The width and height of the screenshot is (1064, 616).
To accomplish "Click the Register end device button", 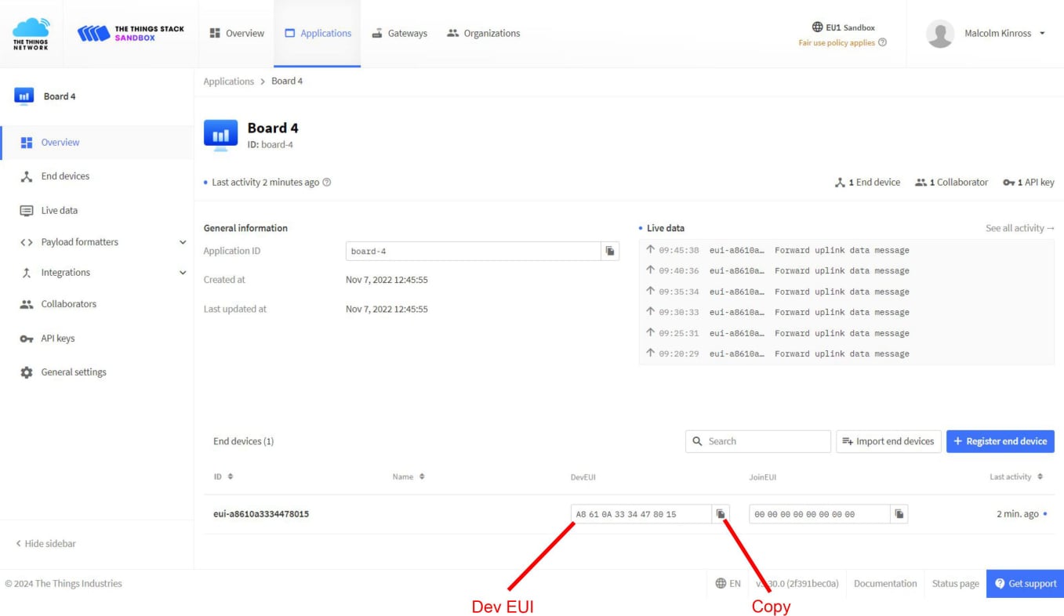I will pyautogui.click(x=1000, y=441).
